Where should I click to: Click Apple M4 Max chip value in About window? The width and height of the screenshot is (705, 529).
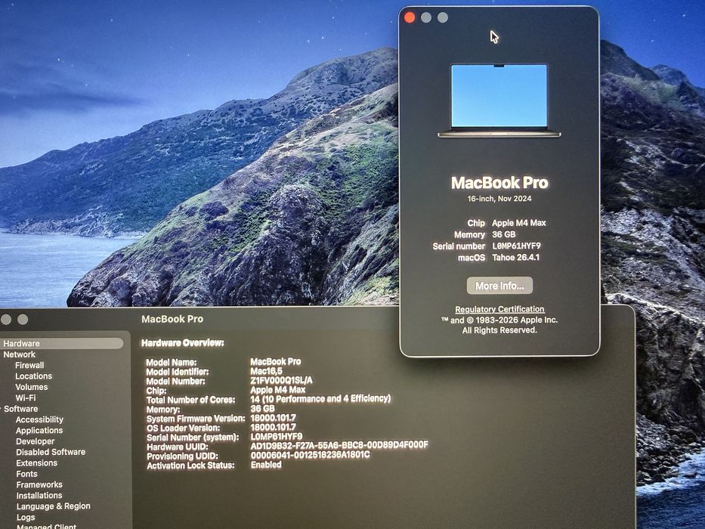click(x=519, y=223)
